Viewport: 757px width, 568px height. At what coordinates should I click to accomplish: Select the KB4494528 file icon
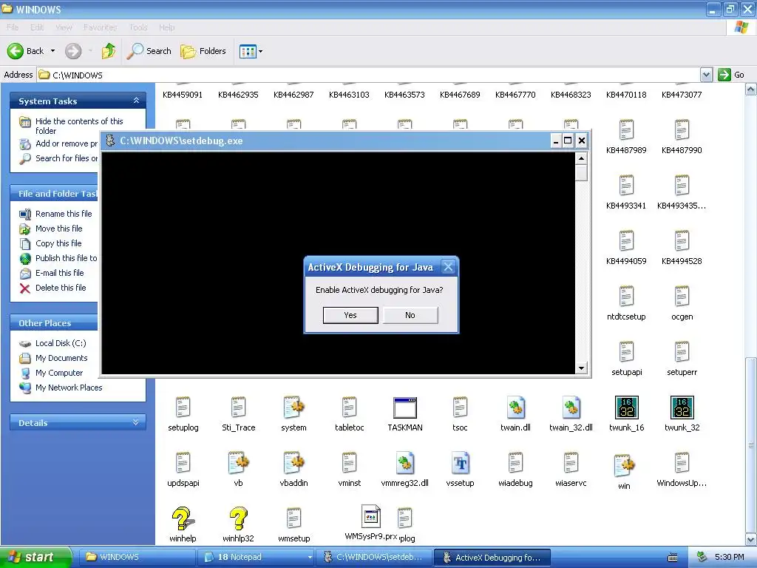pyautogui.click(x=682, y=241)
